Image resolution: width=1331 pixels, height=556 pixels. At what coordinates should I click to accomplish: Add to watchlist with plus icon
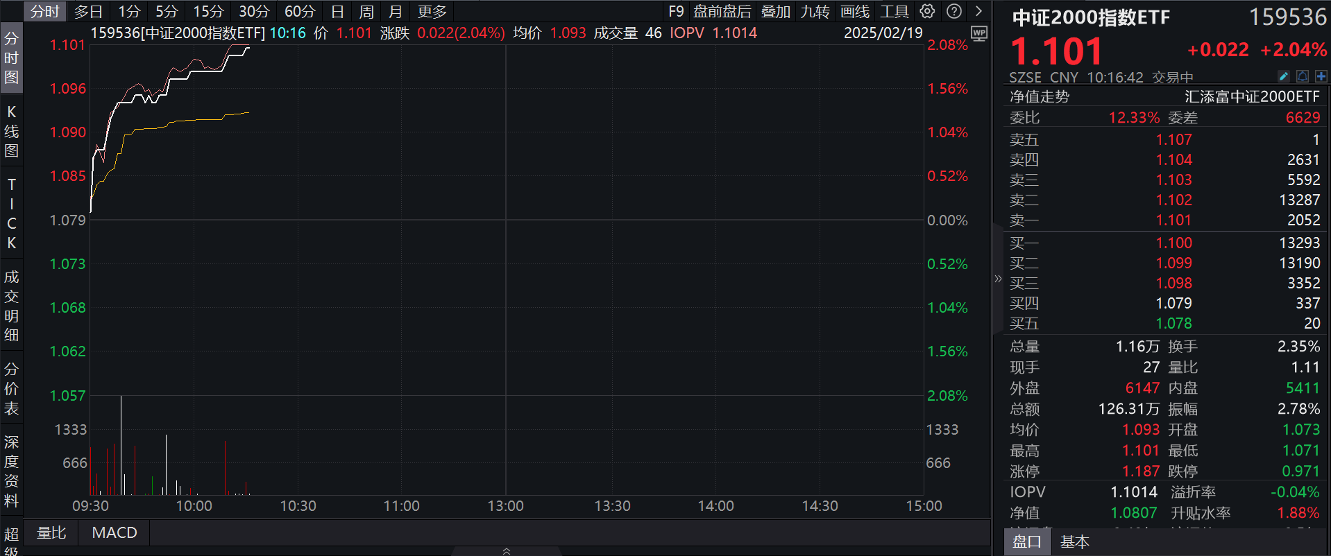click(x=1321, y=76)
